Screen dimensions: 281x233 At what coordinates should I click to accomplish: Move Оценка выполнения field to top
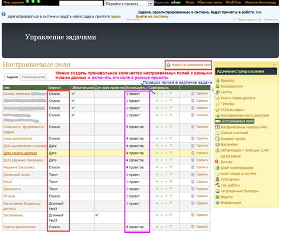157,226
